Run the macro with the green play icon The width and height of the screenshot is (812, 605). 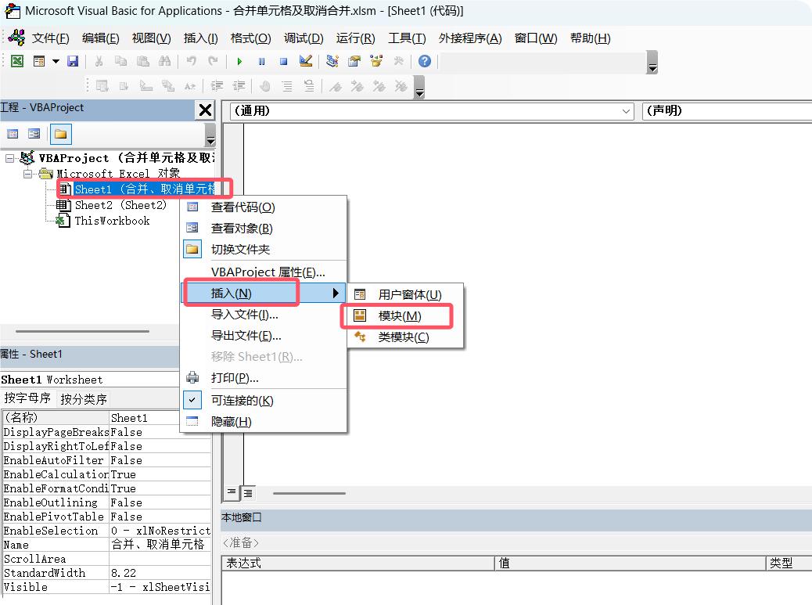[239, 61]
